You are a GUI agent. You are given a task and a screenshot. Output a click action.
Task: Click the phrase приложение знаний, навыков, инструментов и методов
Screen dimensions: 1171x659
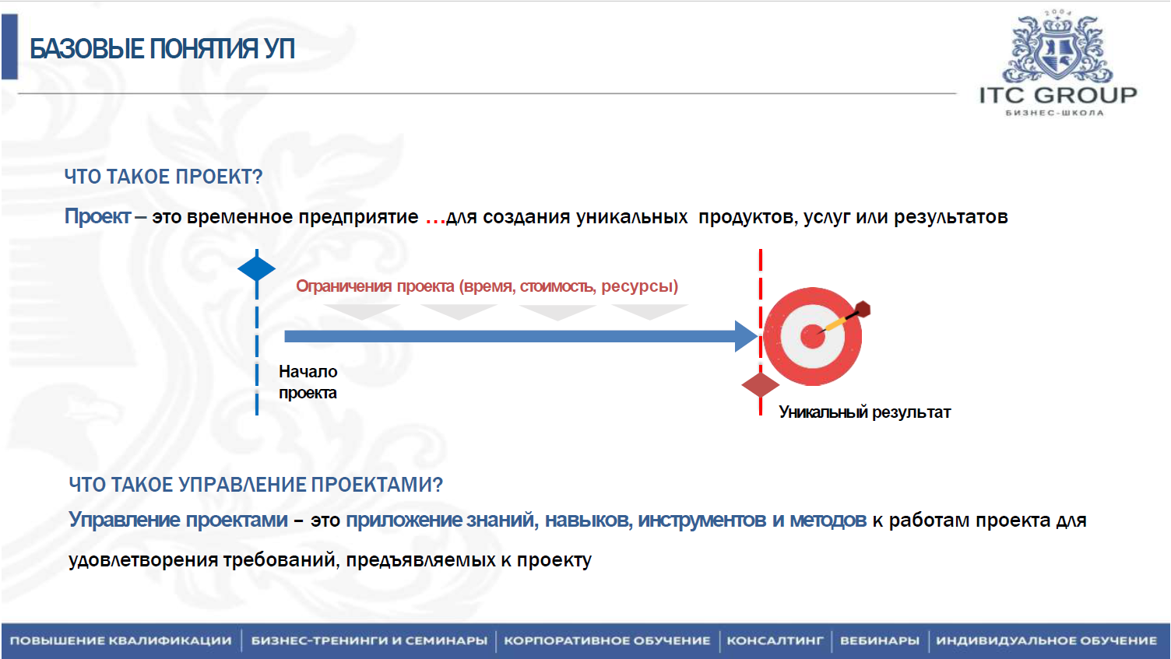(x=607, y=520)
